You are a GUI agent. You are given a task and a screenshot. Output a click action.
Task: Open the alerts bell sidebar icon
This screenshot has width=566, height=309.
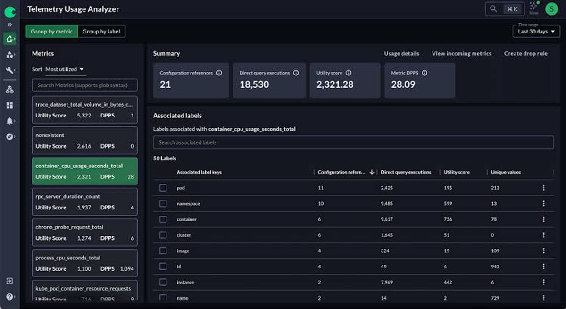coord(10,121)
